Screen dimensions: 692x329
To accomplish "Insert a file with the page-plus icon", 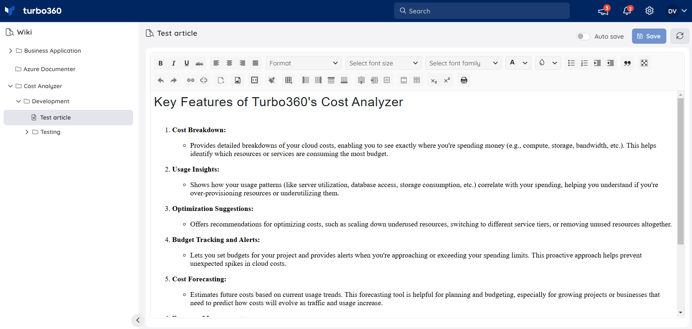I will click(221, 80).
